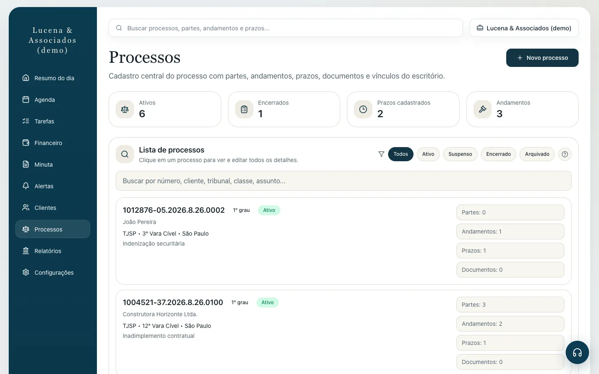Click Prazos: 1 for João Pereira process

coord(510,251)
